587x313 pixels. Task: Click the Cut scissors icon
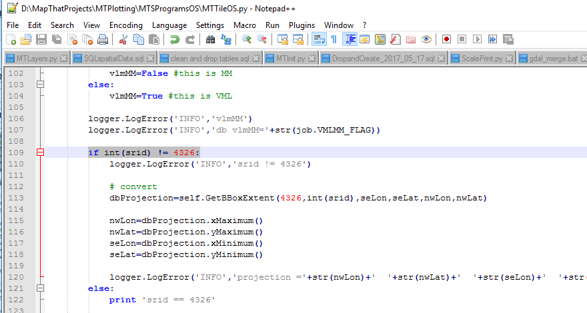123,39
